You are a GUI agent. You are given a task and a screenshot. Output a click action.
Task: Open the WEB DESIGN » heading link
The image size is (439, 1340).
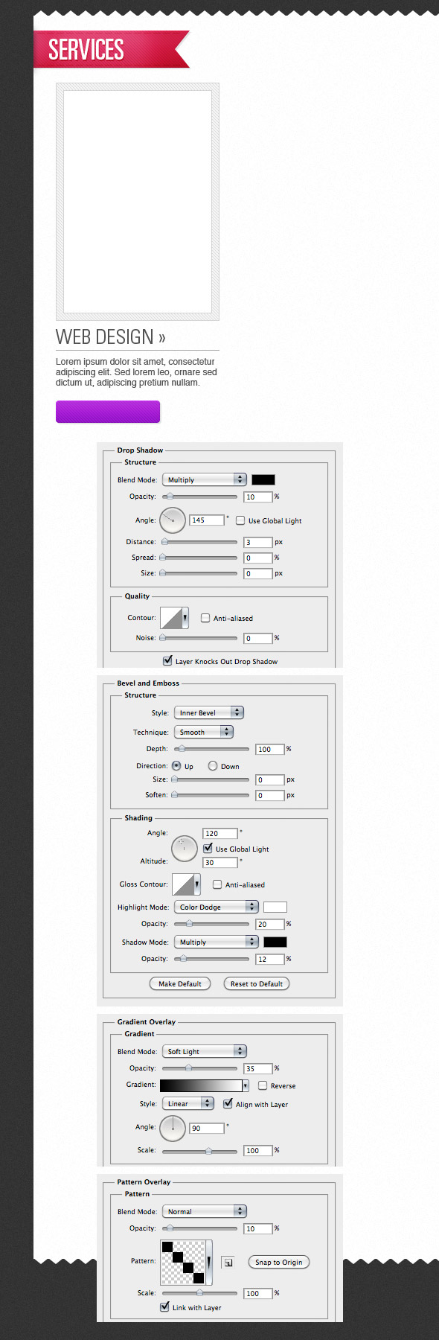click(x=111, y=337)
